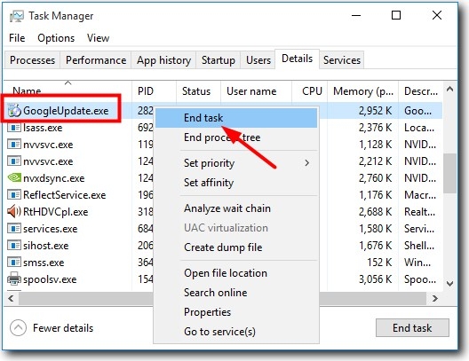Sort by the Status column header
This screenshot has width=469, height=361.
click(x=199, y=91)
